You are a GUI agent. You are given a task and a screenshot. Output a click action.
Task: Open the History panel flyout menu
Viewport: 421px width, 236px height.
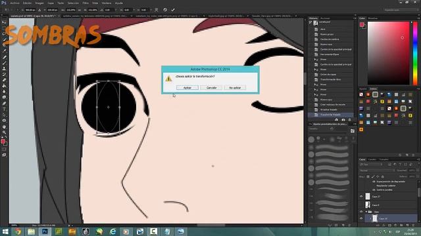[355, 18]
